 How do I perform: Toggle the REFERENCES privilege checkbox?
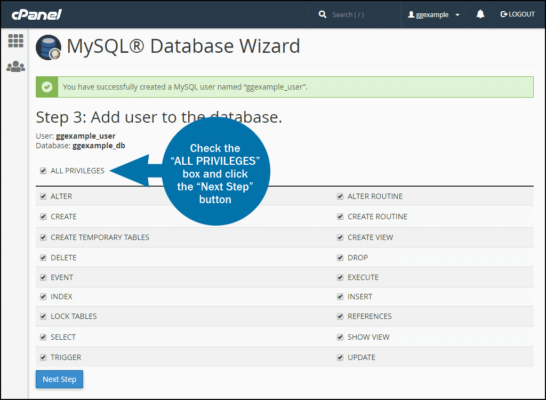coord(340,316)
